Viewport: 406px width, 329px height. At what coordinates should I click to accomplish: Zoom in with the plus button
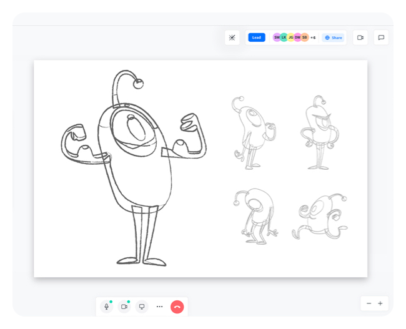tap(380, 303)
